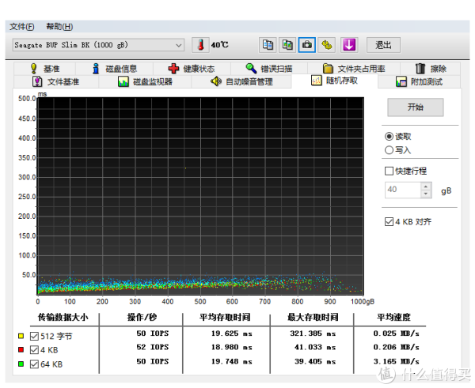Click the camera save screenshot icon
The height and width of the screenshot is (388, 475).
click(x=307, y=45)
